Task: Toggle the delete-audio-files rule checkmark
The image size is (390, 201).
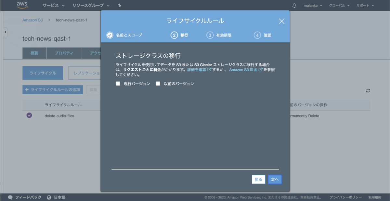Action: click(x=29, y=115)
